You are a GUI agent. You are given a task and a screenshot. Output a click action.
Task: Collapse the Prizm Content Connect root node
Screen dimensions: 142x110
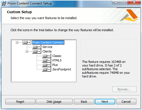(17, 43)
